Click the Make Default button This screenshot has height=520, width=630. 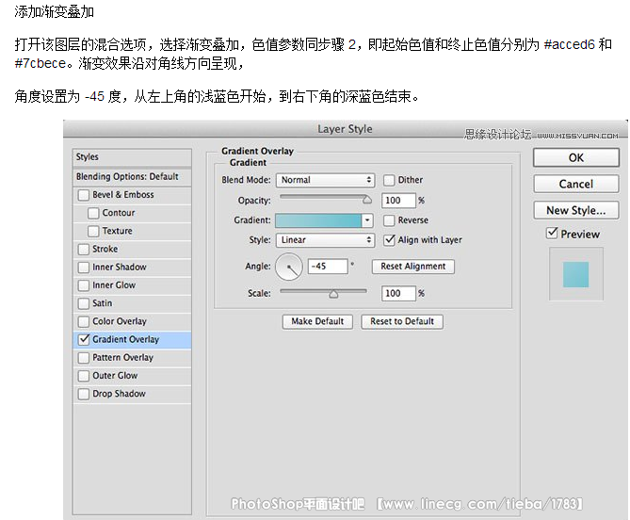coord(317,321)
